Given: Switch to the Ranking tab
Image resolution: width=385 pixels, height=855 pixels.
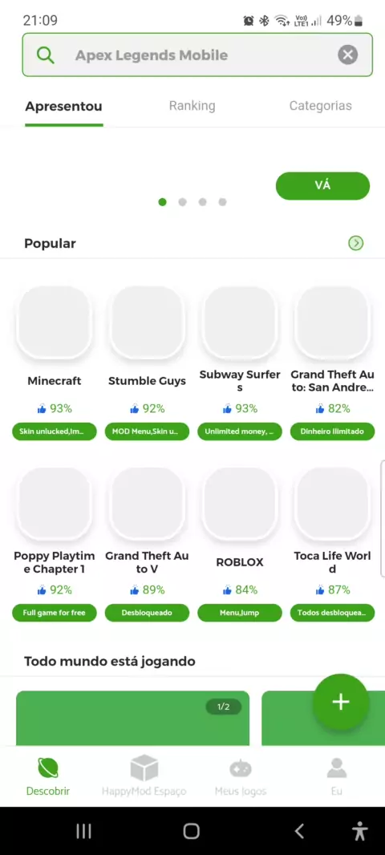Looking at the screenshot, I should point(192,106).
